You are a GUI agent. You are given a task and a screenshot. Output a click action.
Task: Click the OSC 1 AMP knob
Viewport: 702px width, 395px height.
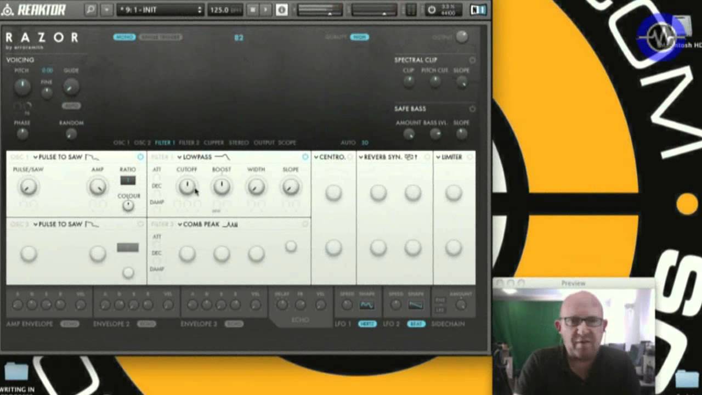[98, 187]
